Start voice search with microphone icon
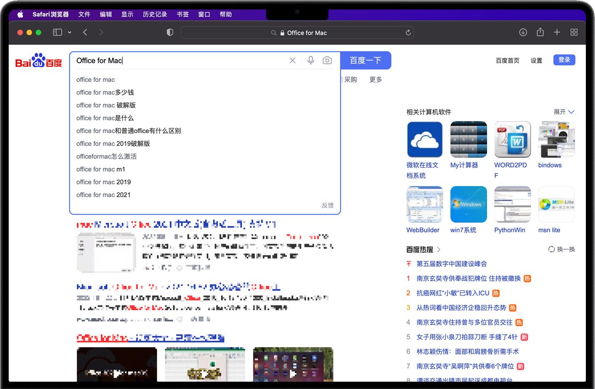 tap(311, 60)
